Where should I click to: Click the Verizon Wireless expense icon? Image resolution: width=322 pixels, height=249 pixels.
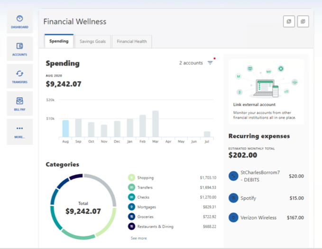tap(233, 218)
